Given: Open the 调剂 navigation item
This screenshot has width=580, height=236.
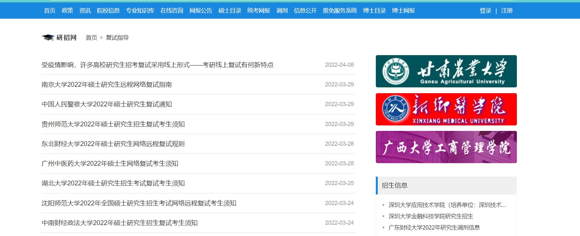Looking at the screenshot, I should [282, 11].
